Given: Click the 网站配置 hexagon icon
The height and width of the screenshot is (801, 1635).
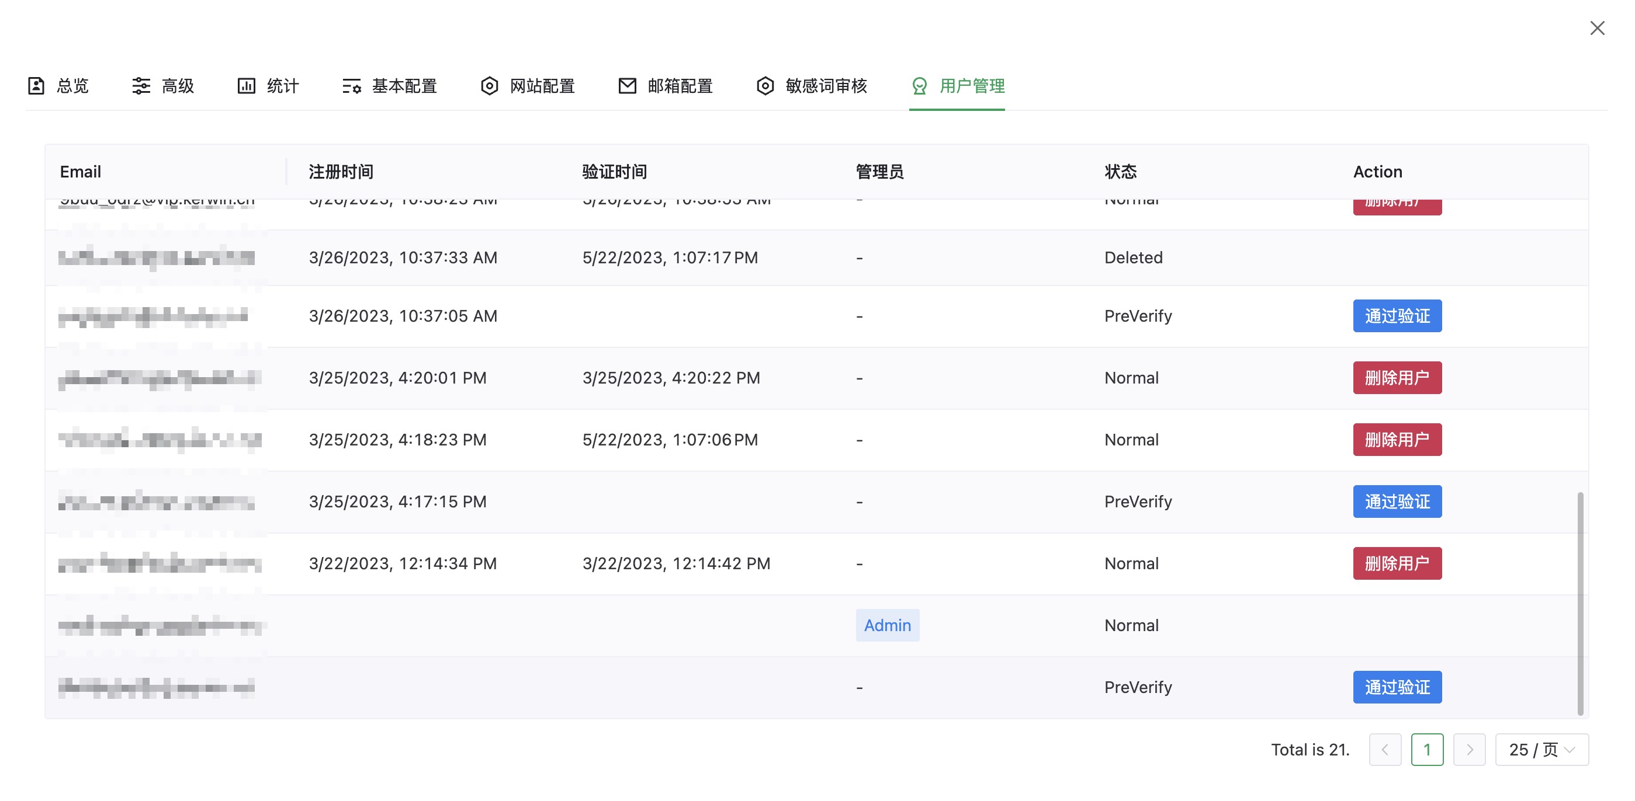Looking at the screenshot, I should pos(489,86).
